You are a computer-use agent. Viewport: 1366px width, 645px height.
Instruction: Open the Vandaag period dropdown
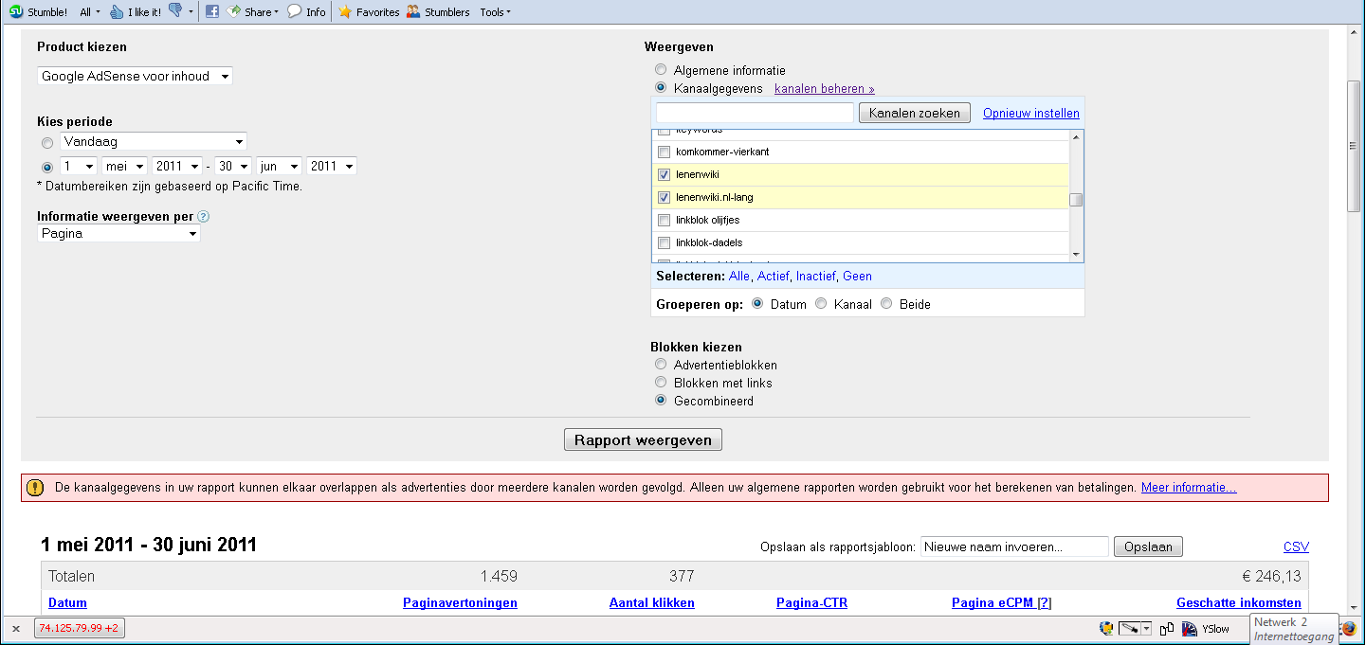pos(154,141)
